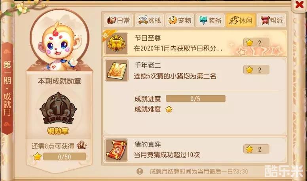Click the 成就进度 0/5 progress bar
Viewport: 307px width, 181px height.
coord(195,99)
